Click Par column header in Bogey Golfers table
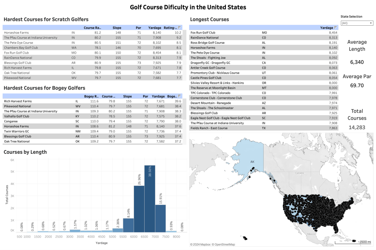Screen dimensions: 376x250 (x=145, y=96)
